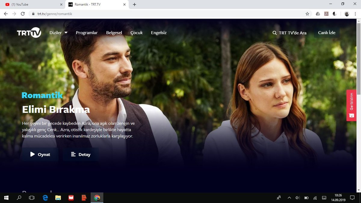
Task: Go to the Çocuk section
Action: pyautogui.click(x=137, y=32)
